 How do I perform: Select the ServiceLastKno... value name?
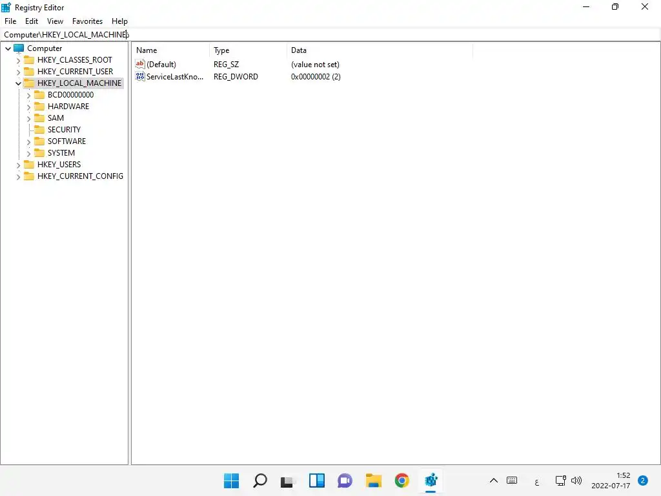(x=175, y=77)
